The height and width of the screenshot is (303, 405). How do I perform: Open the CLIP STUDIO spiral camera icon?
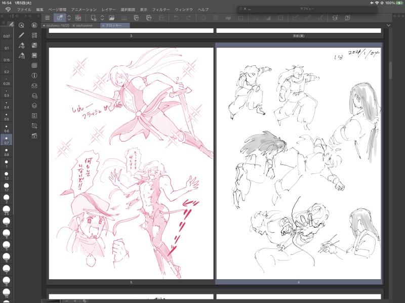[78, 18]
